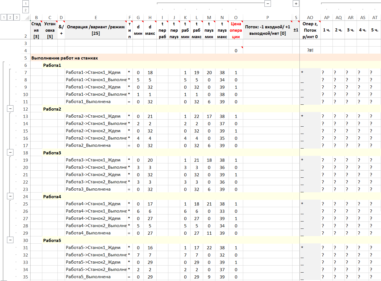Collapse the row group at row 30
This screenshot has height=281, width=381.
pos(10,240)
